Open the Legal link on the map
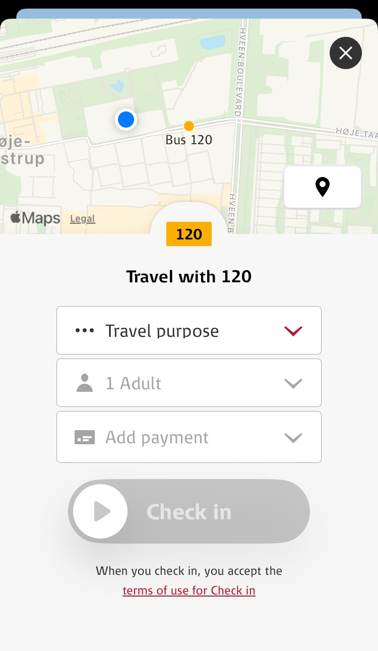Viewport: 378px width, 651px height. 82,219
